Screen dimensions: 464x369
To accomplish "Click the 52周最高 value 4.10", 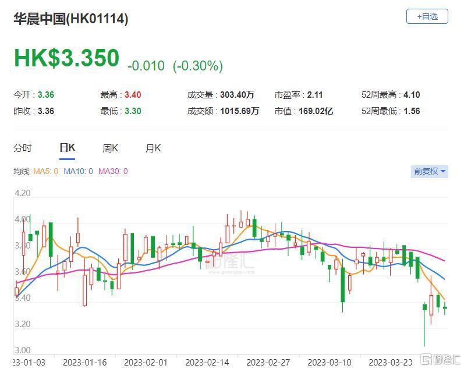I will 412,95.
